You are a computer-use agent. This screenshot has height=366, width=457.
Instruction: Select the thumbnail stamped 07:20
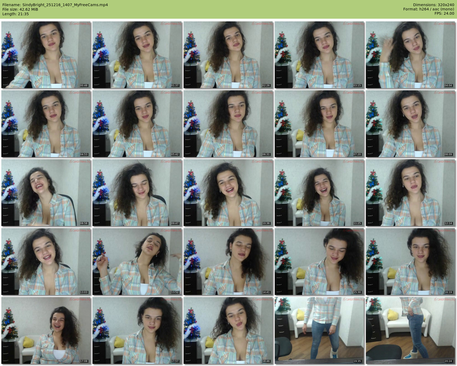[319, 124]
